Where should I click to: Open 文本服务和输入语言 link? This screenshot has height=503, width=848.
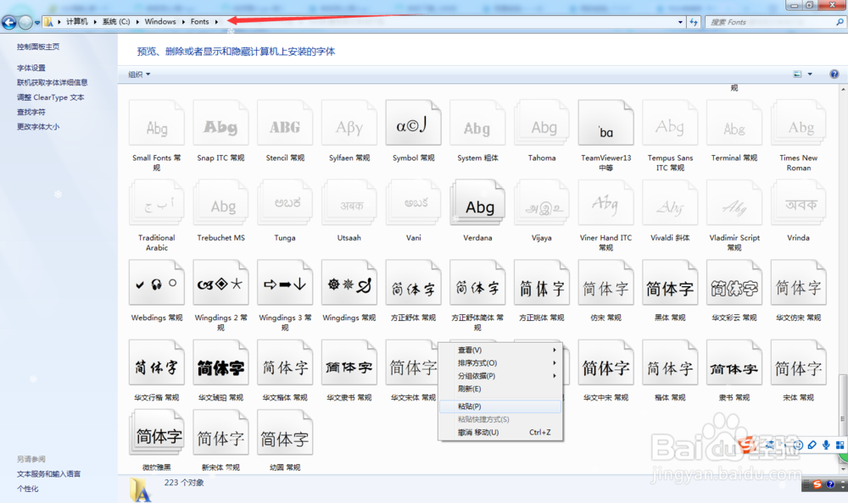click(x=48, y=474)
